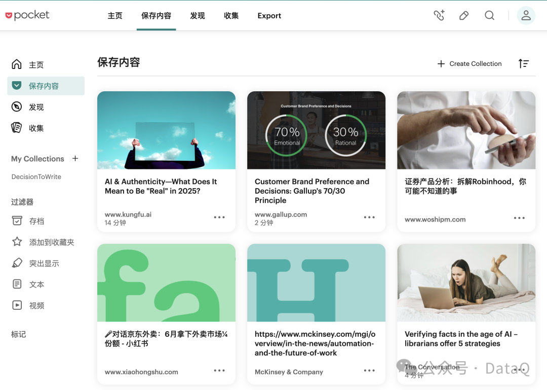547x390 pixels.
Task: Filter by 添加到收藏夹 favorites star
Action: pyautogui.click(x=43, y=242)
